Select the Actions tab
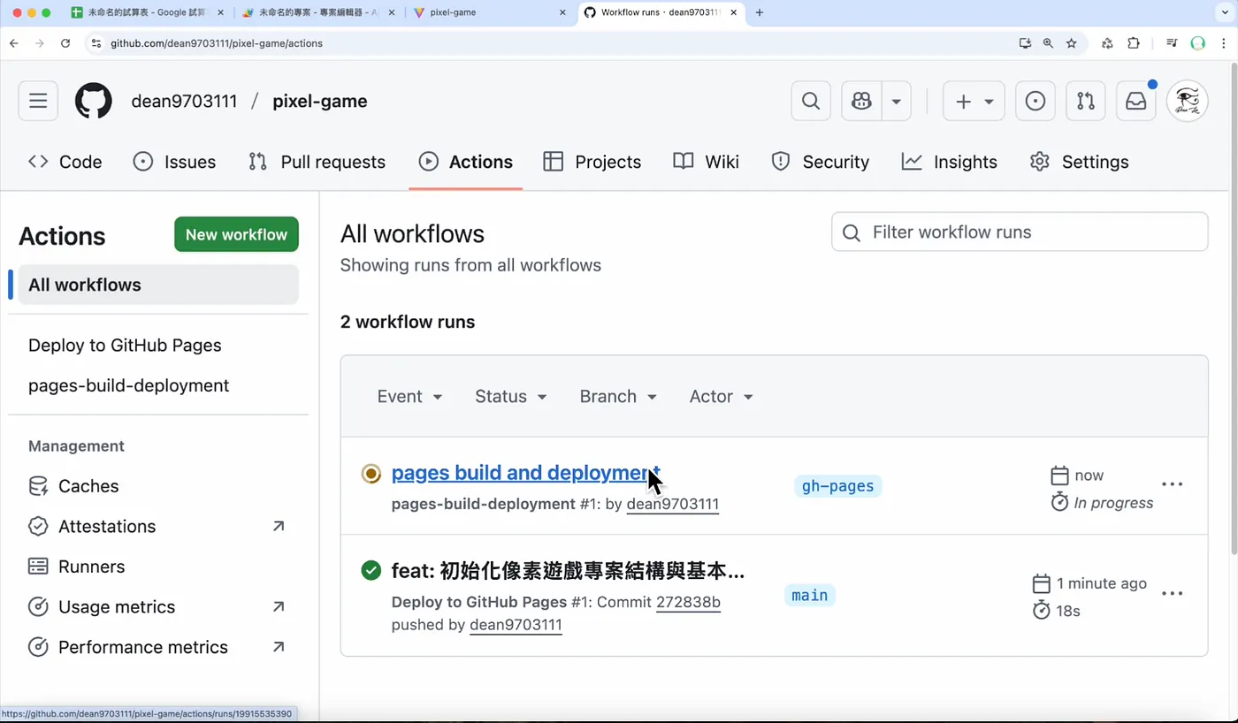1238x723 pixels. pyautogui.click(x=466, y=162)
